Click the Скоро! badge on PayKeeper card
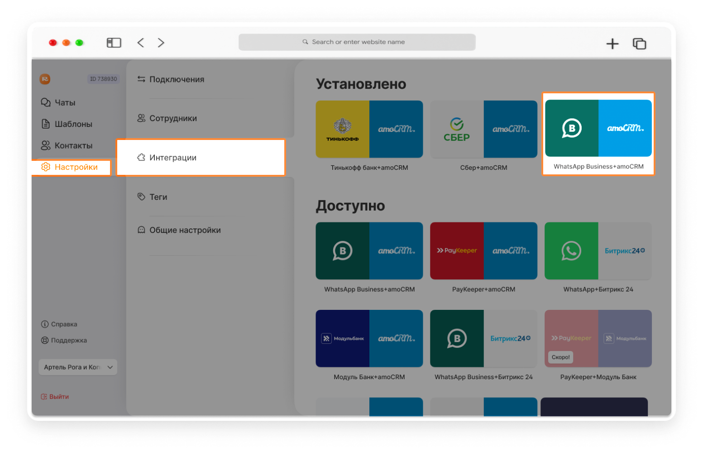The width and height of the screenshot is (703, 453). 561,357
